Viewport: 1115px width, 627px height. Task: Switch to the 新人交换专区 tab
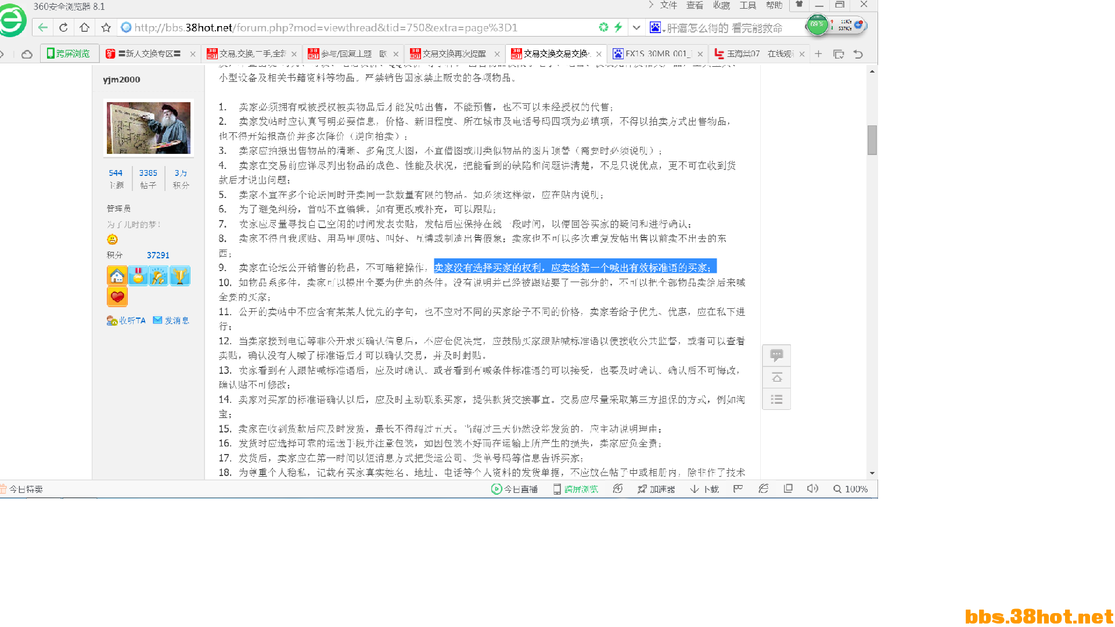[149, 53]
